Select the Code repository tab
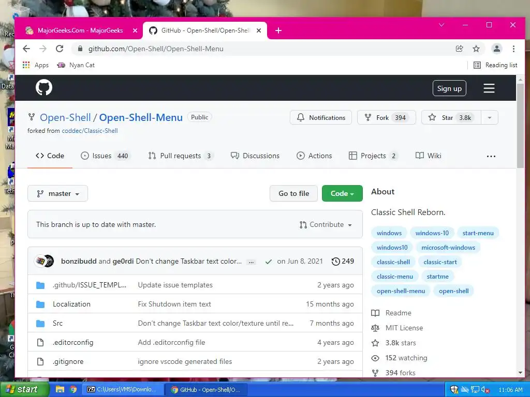Screen dimensions: 530x397 pos(50,156)
